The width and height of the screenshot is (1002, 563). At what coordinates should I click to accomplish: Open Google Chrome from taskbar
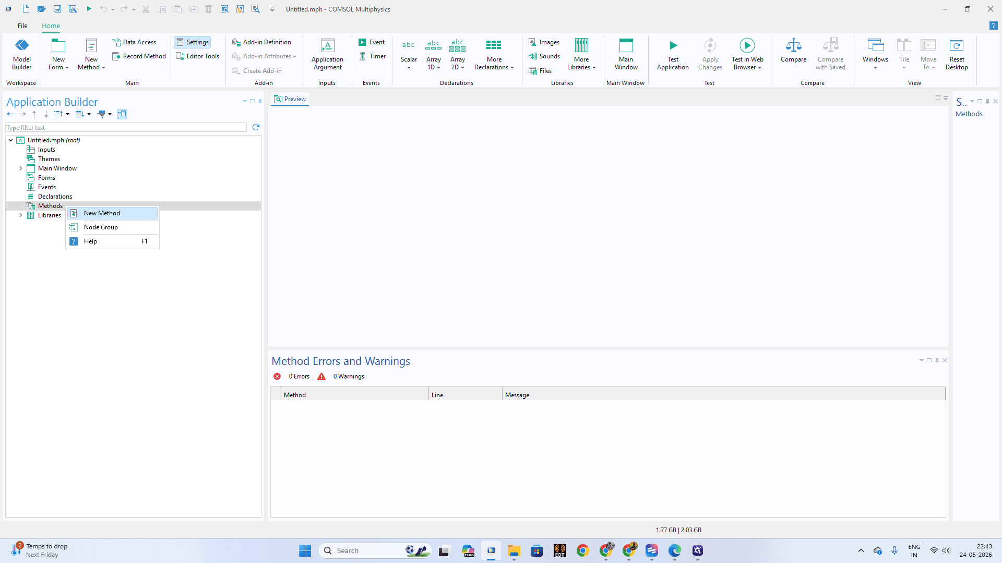coord(582,550)
